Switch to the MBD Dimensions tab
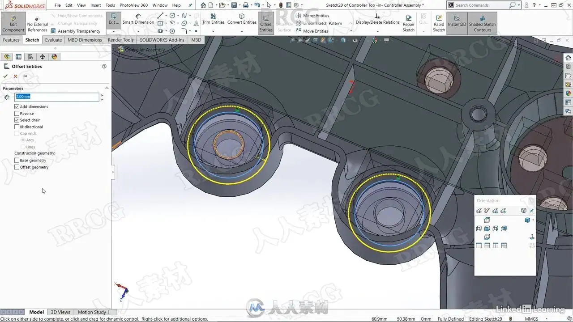 85,40
